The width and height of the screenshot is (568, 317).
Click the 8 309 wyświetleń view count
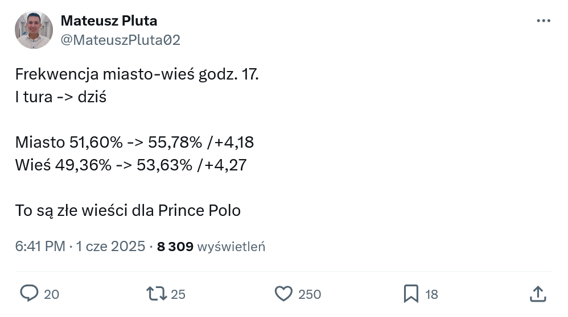click(210, 247)
